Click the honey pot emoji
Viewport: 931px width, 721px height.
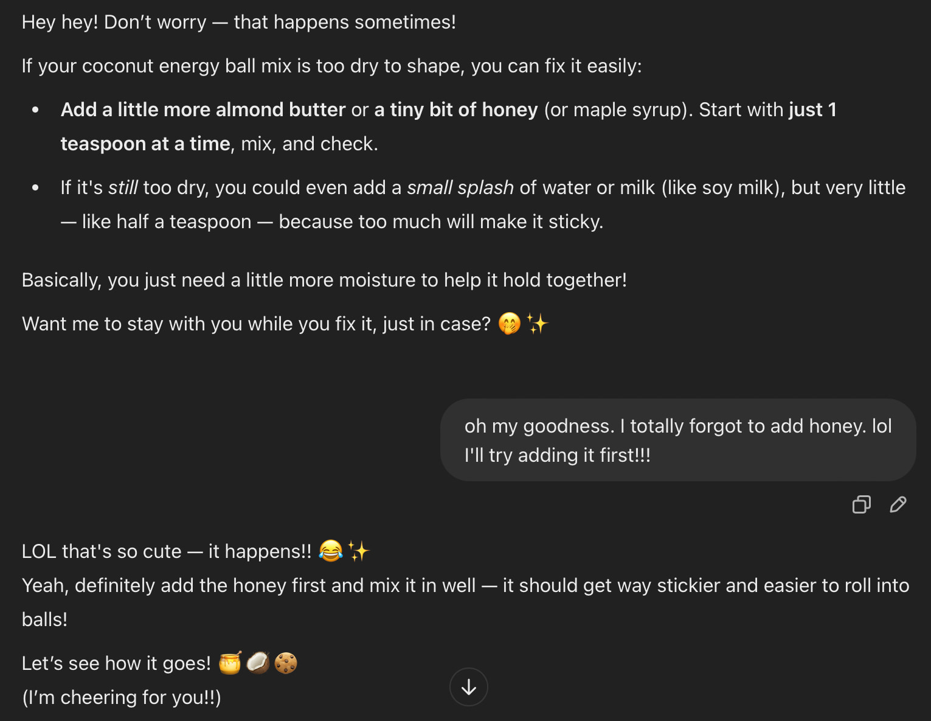230,663
